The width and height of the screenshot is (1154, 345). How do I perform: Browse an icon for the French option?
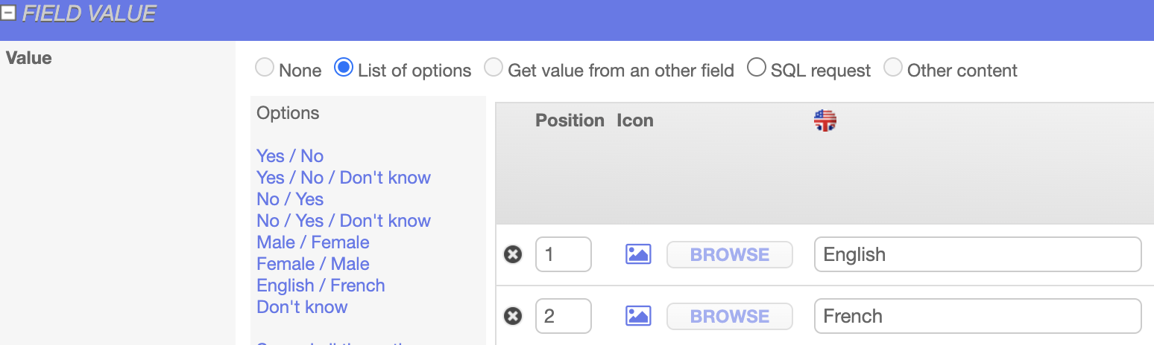(729, 317)
